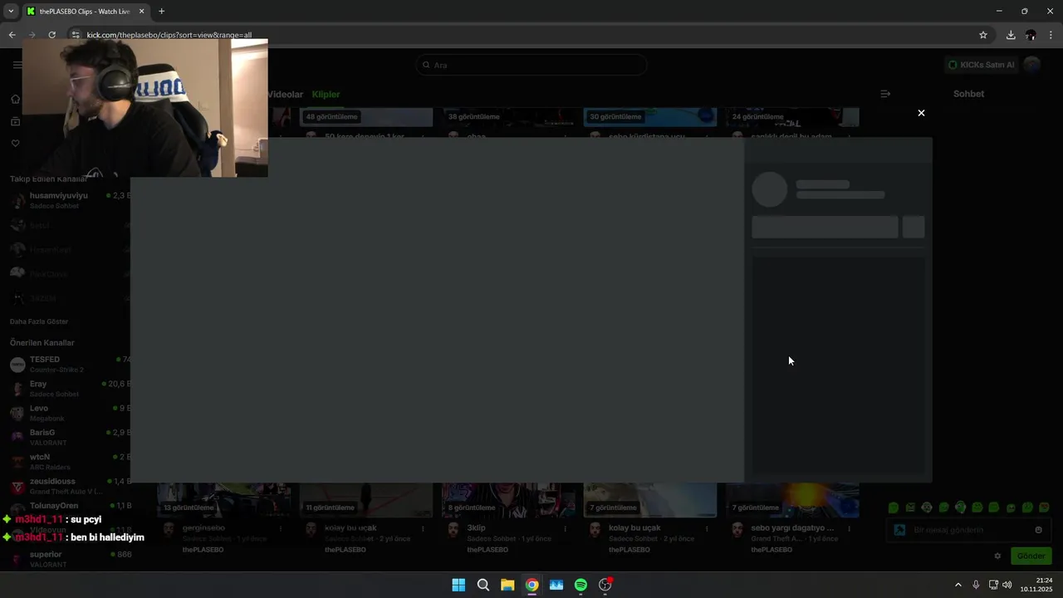Open the 3klip clip thumbnail
1063x598 pixels.
[x=508, y=499]
